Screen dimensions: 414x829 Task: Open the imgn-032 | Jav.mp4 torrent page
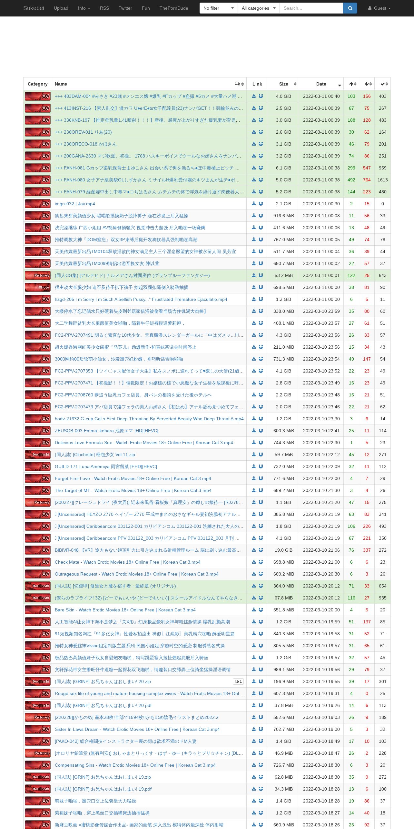click(75, 204)
